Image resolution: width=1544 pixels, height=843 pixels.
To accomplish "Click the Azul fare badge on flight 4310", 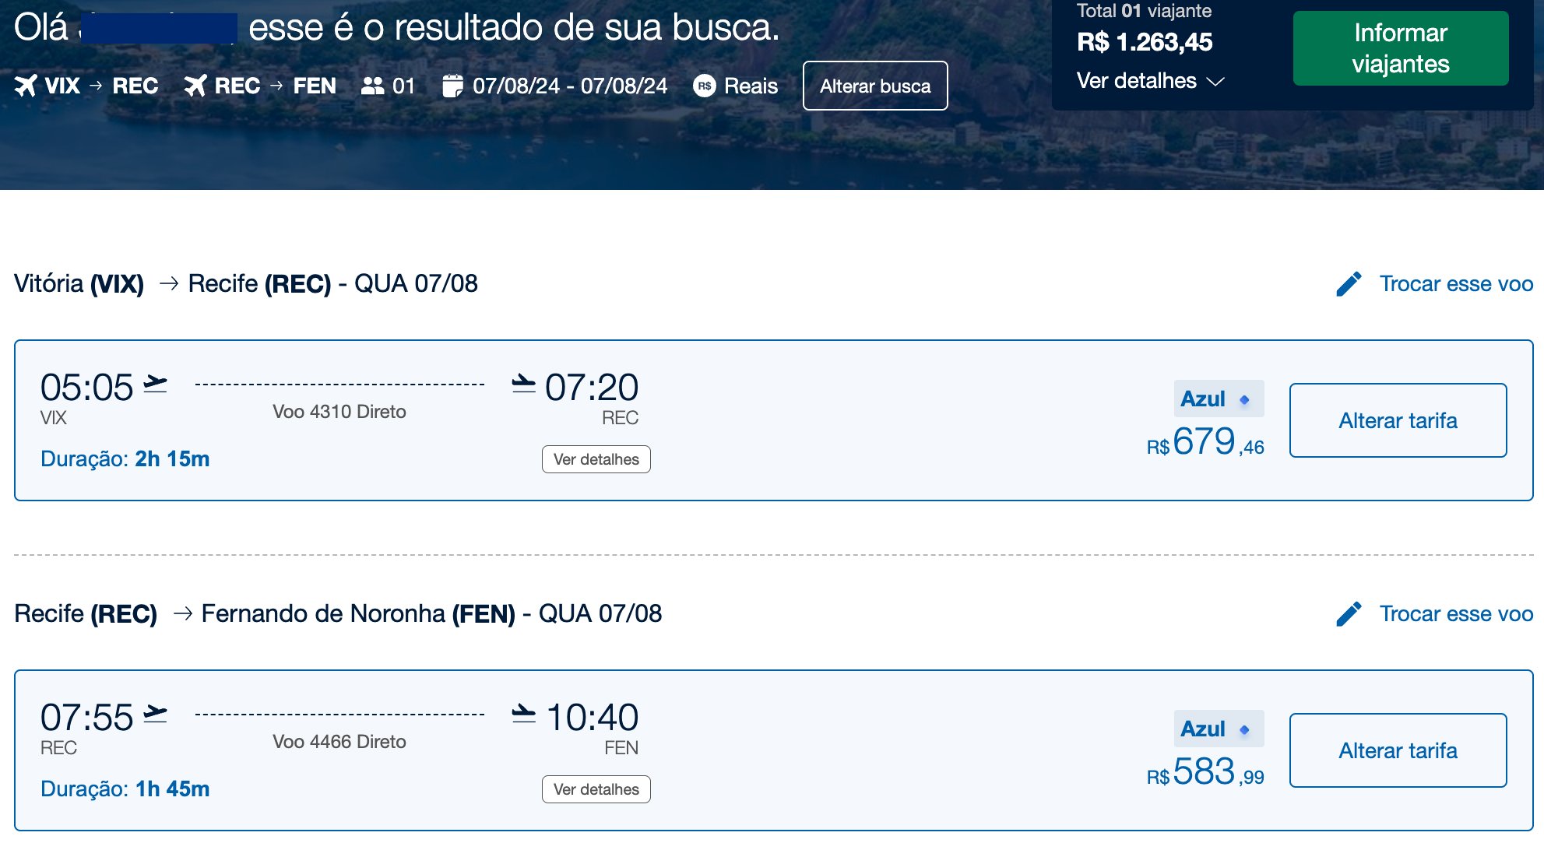I will (x=1219, y=399).
